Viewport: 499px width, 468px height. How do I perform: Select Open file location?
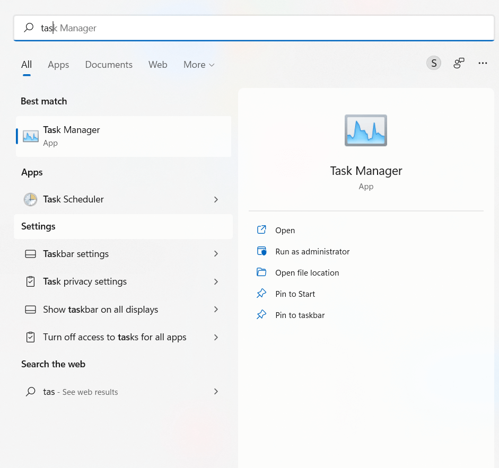coord(307,272)
